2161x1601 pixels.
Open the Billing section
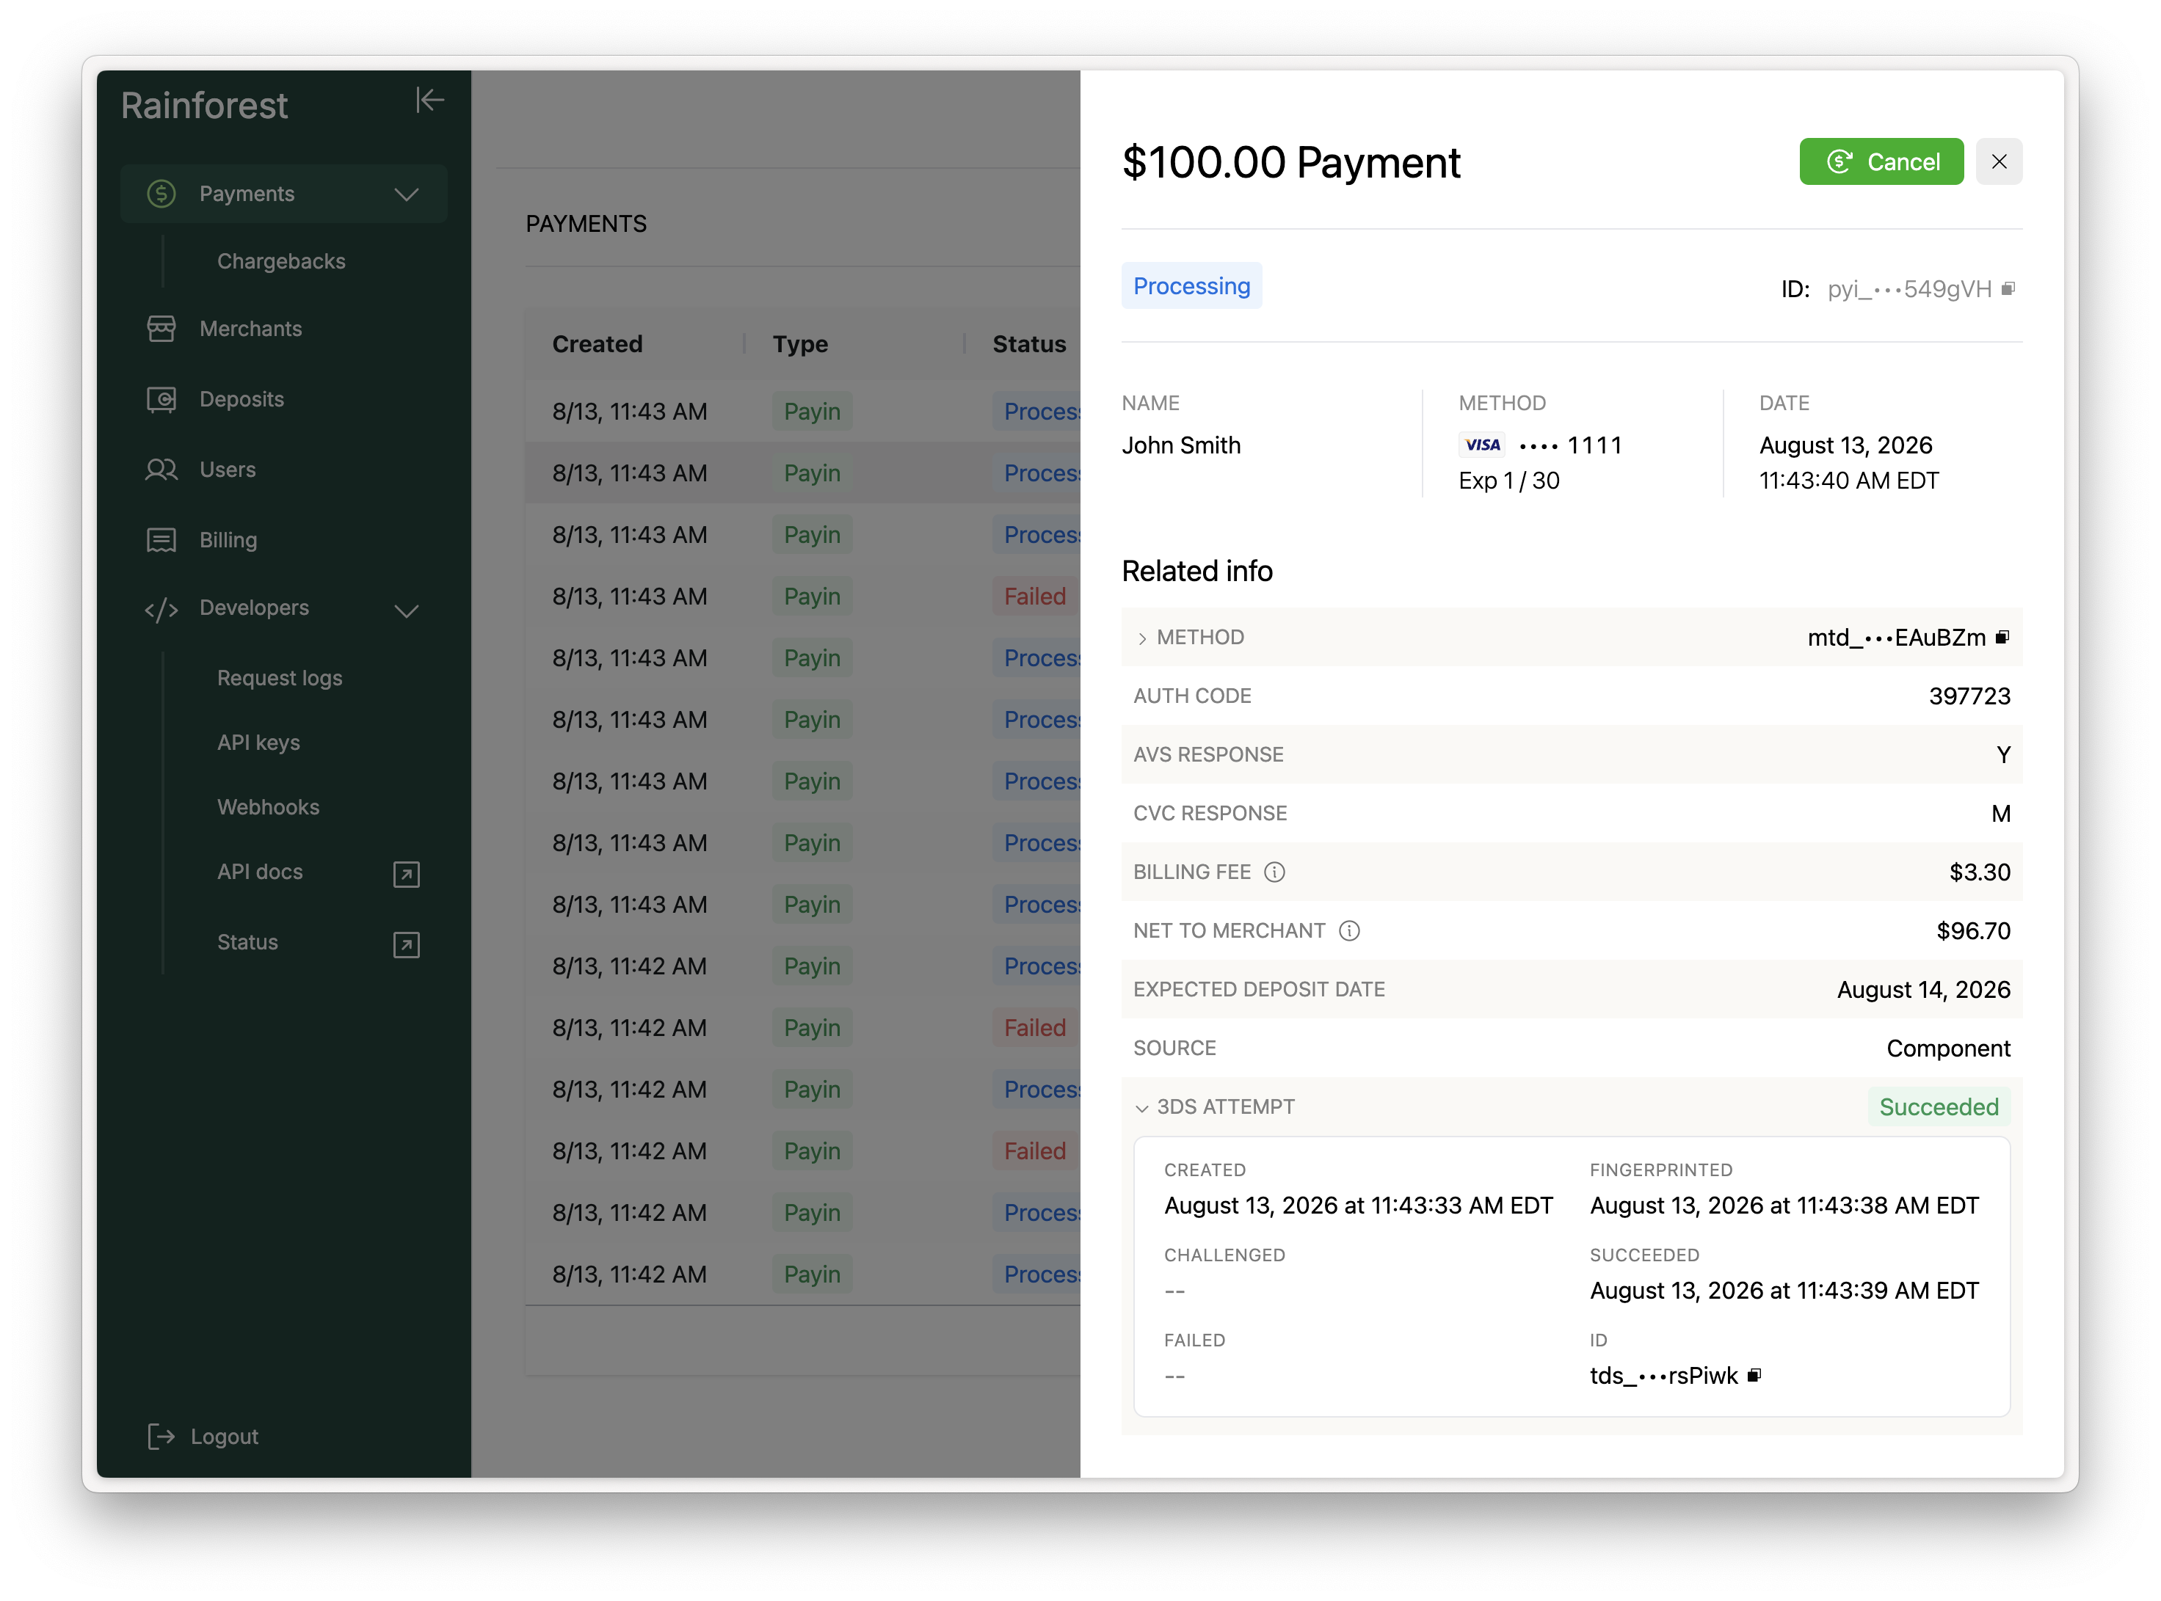228,541
